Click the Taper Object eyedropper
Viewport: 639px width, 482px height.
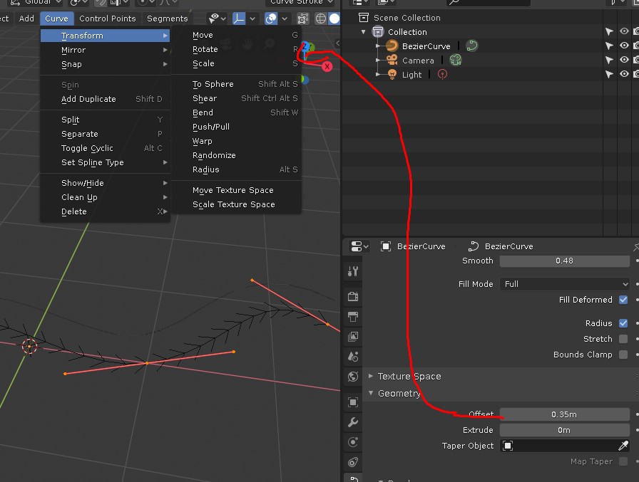pos(623,446)
